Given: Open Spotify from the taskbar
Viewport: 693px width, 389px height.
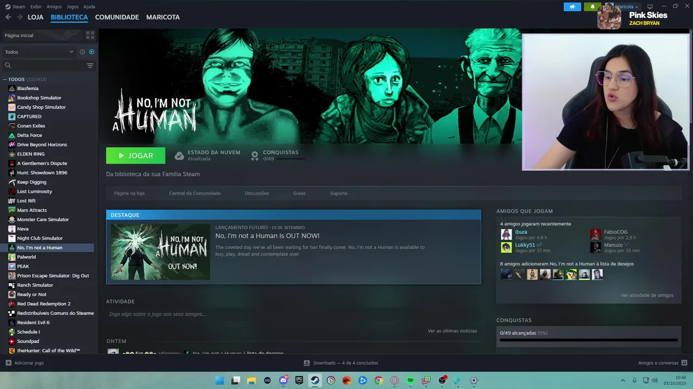Looking at the screenshot, I should pyautogui.click(x=410, y=380).
